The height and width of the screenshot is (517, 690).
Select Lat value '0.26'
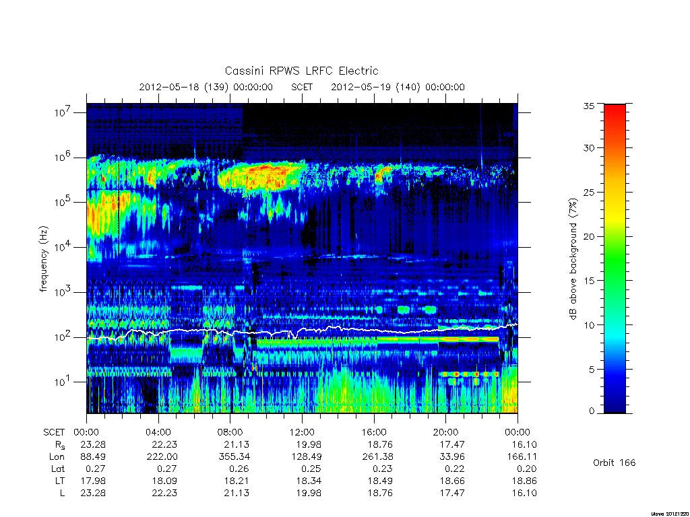point(239,469)
